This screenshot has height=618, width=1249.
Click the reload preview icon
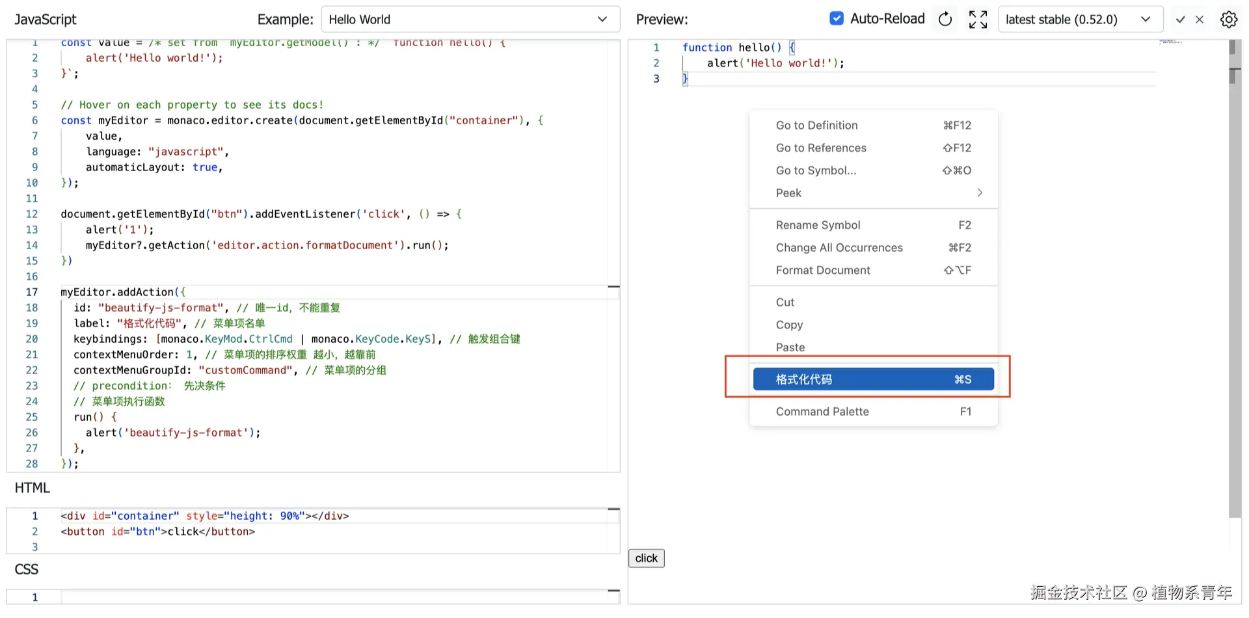(945, 20)
